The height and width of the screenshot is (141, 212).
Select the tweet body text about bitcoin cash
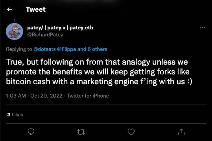coord(99,72)
